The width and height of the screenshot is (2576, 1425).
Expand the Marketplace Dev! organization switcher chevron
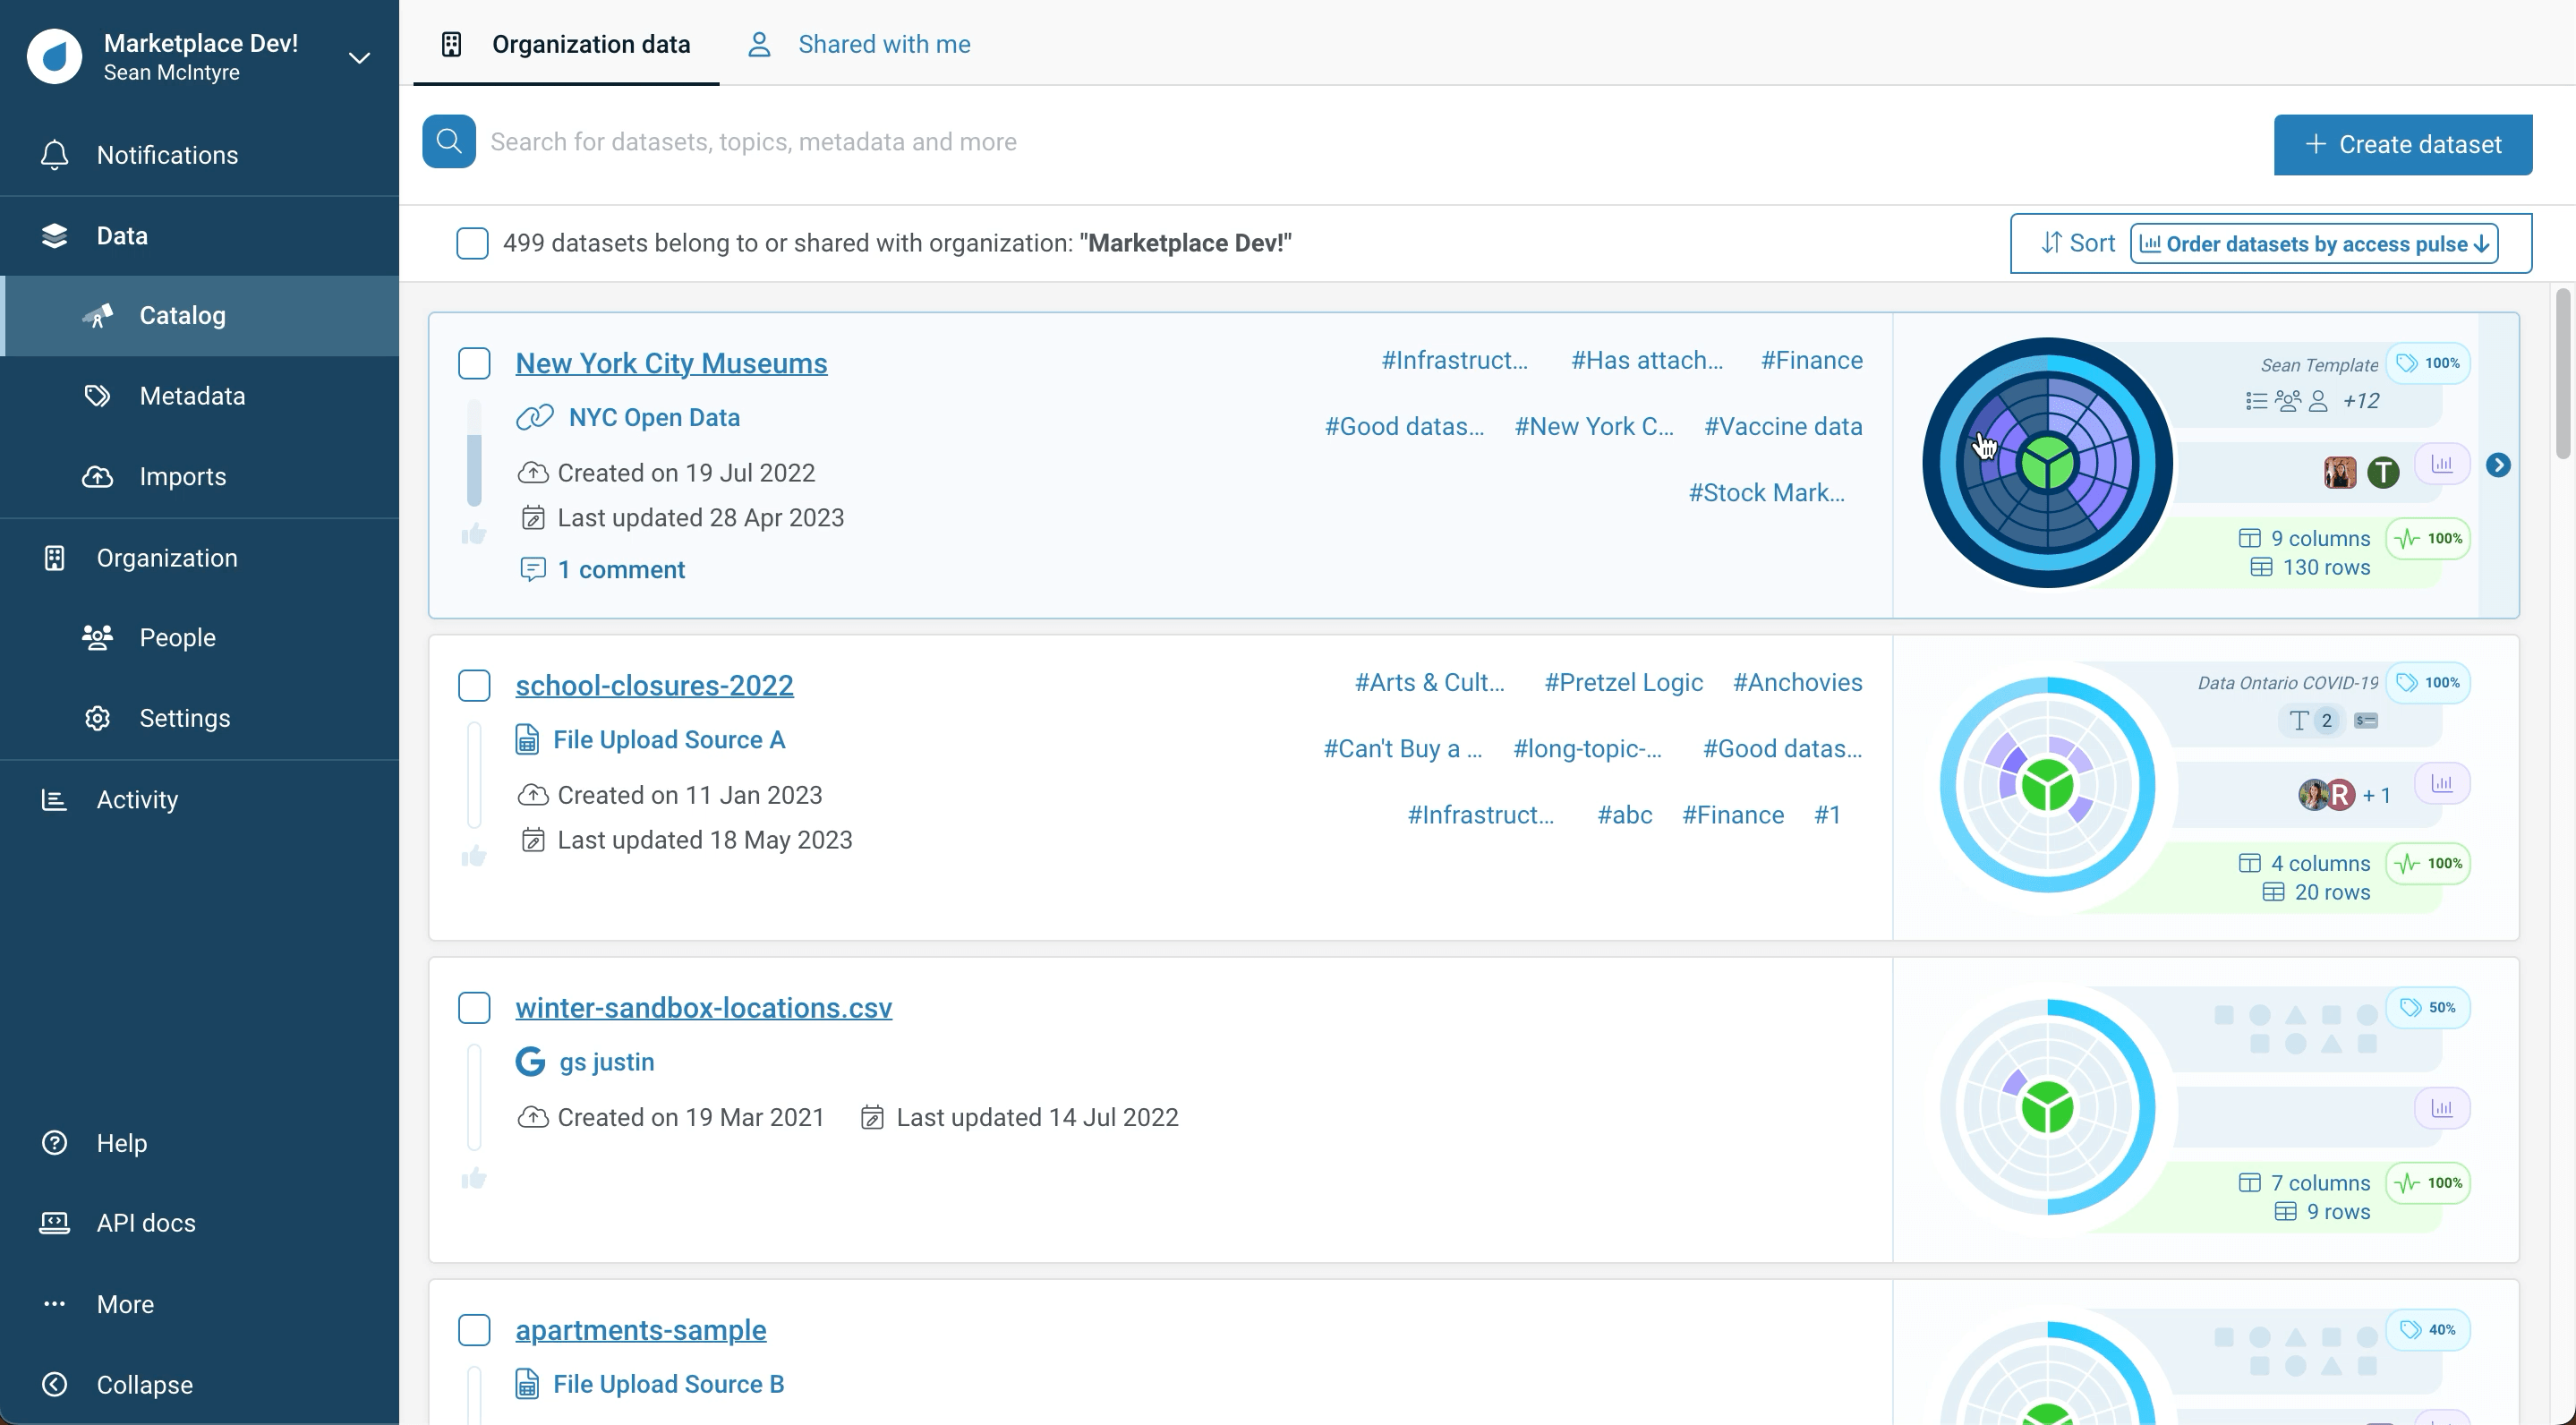pos(359,58)
